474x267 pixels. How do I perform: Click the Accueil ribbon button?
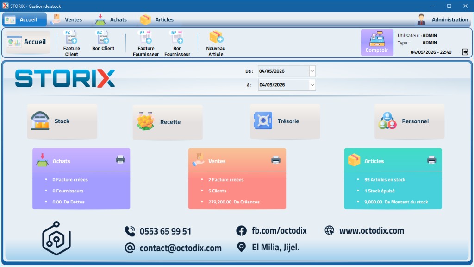coord(28,42)
